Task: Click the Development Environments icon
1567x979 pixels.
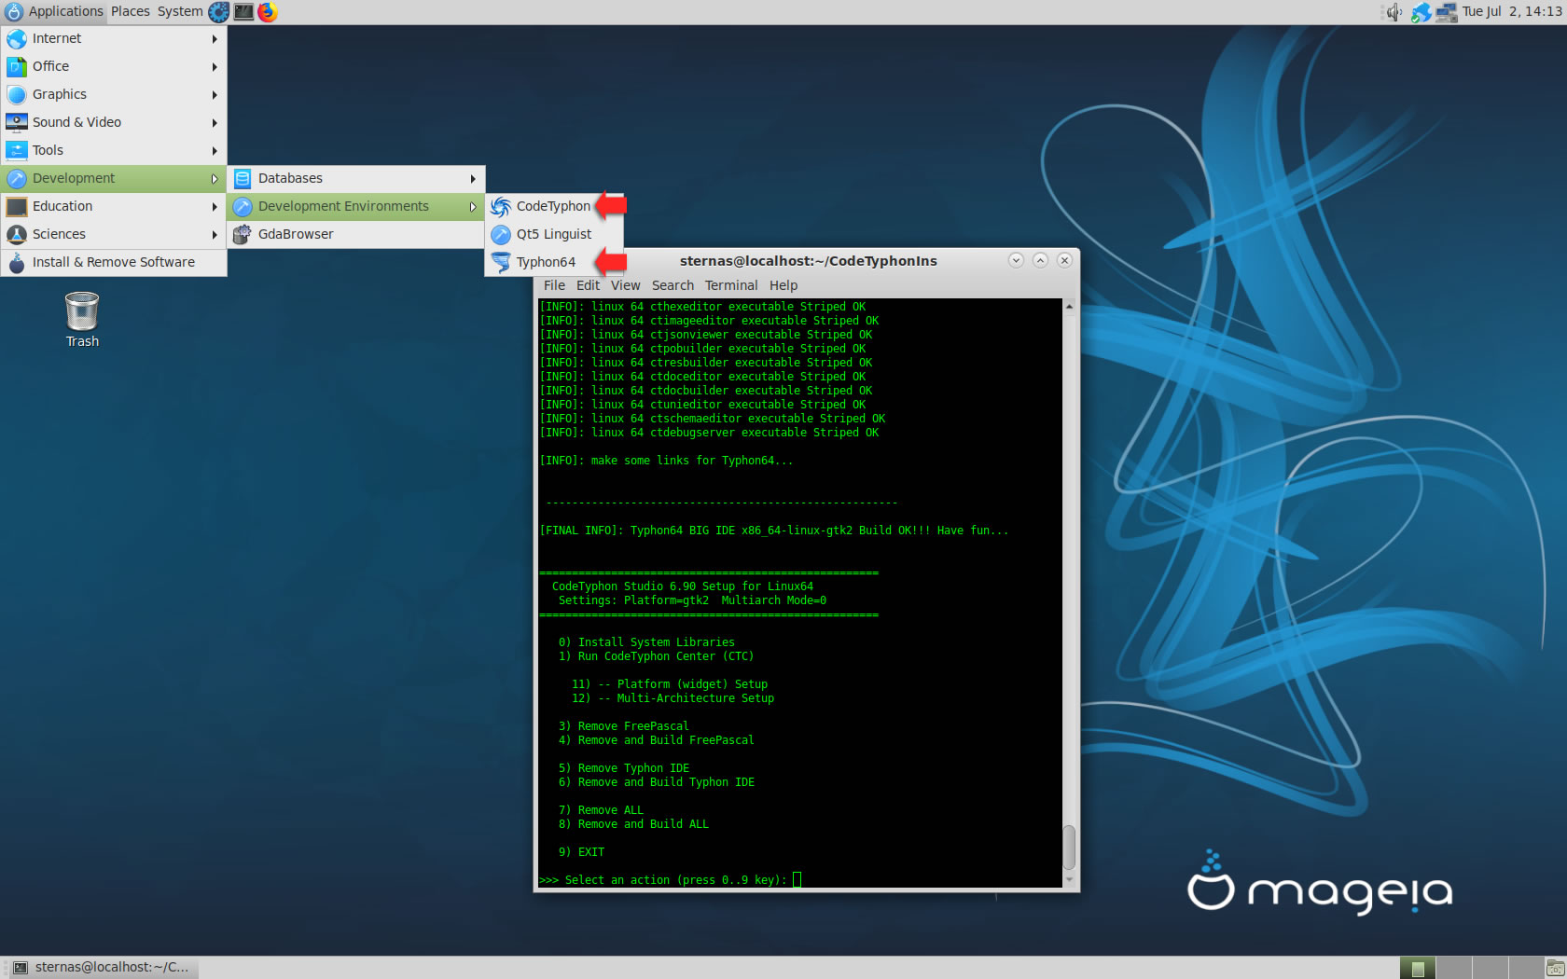Action: pyautogui.click(x=243, y=206)
